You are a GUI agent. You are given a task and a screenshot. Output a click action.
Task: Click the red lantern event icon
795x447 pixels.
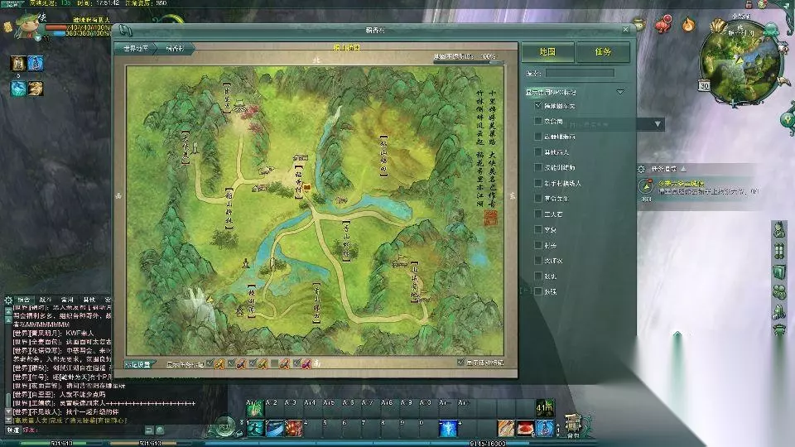point(663,23)
